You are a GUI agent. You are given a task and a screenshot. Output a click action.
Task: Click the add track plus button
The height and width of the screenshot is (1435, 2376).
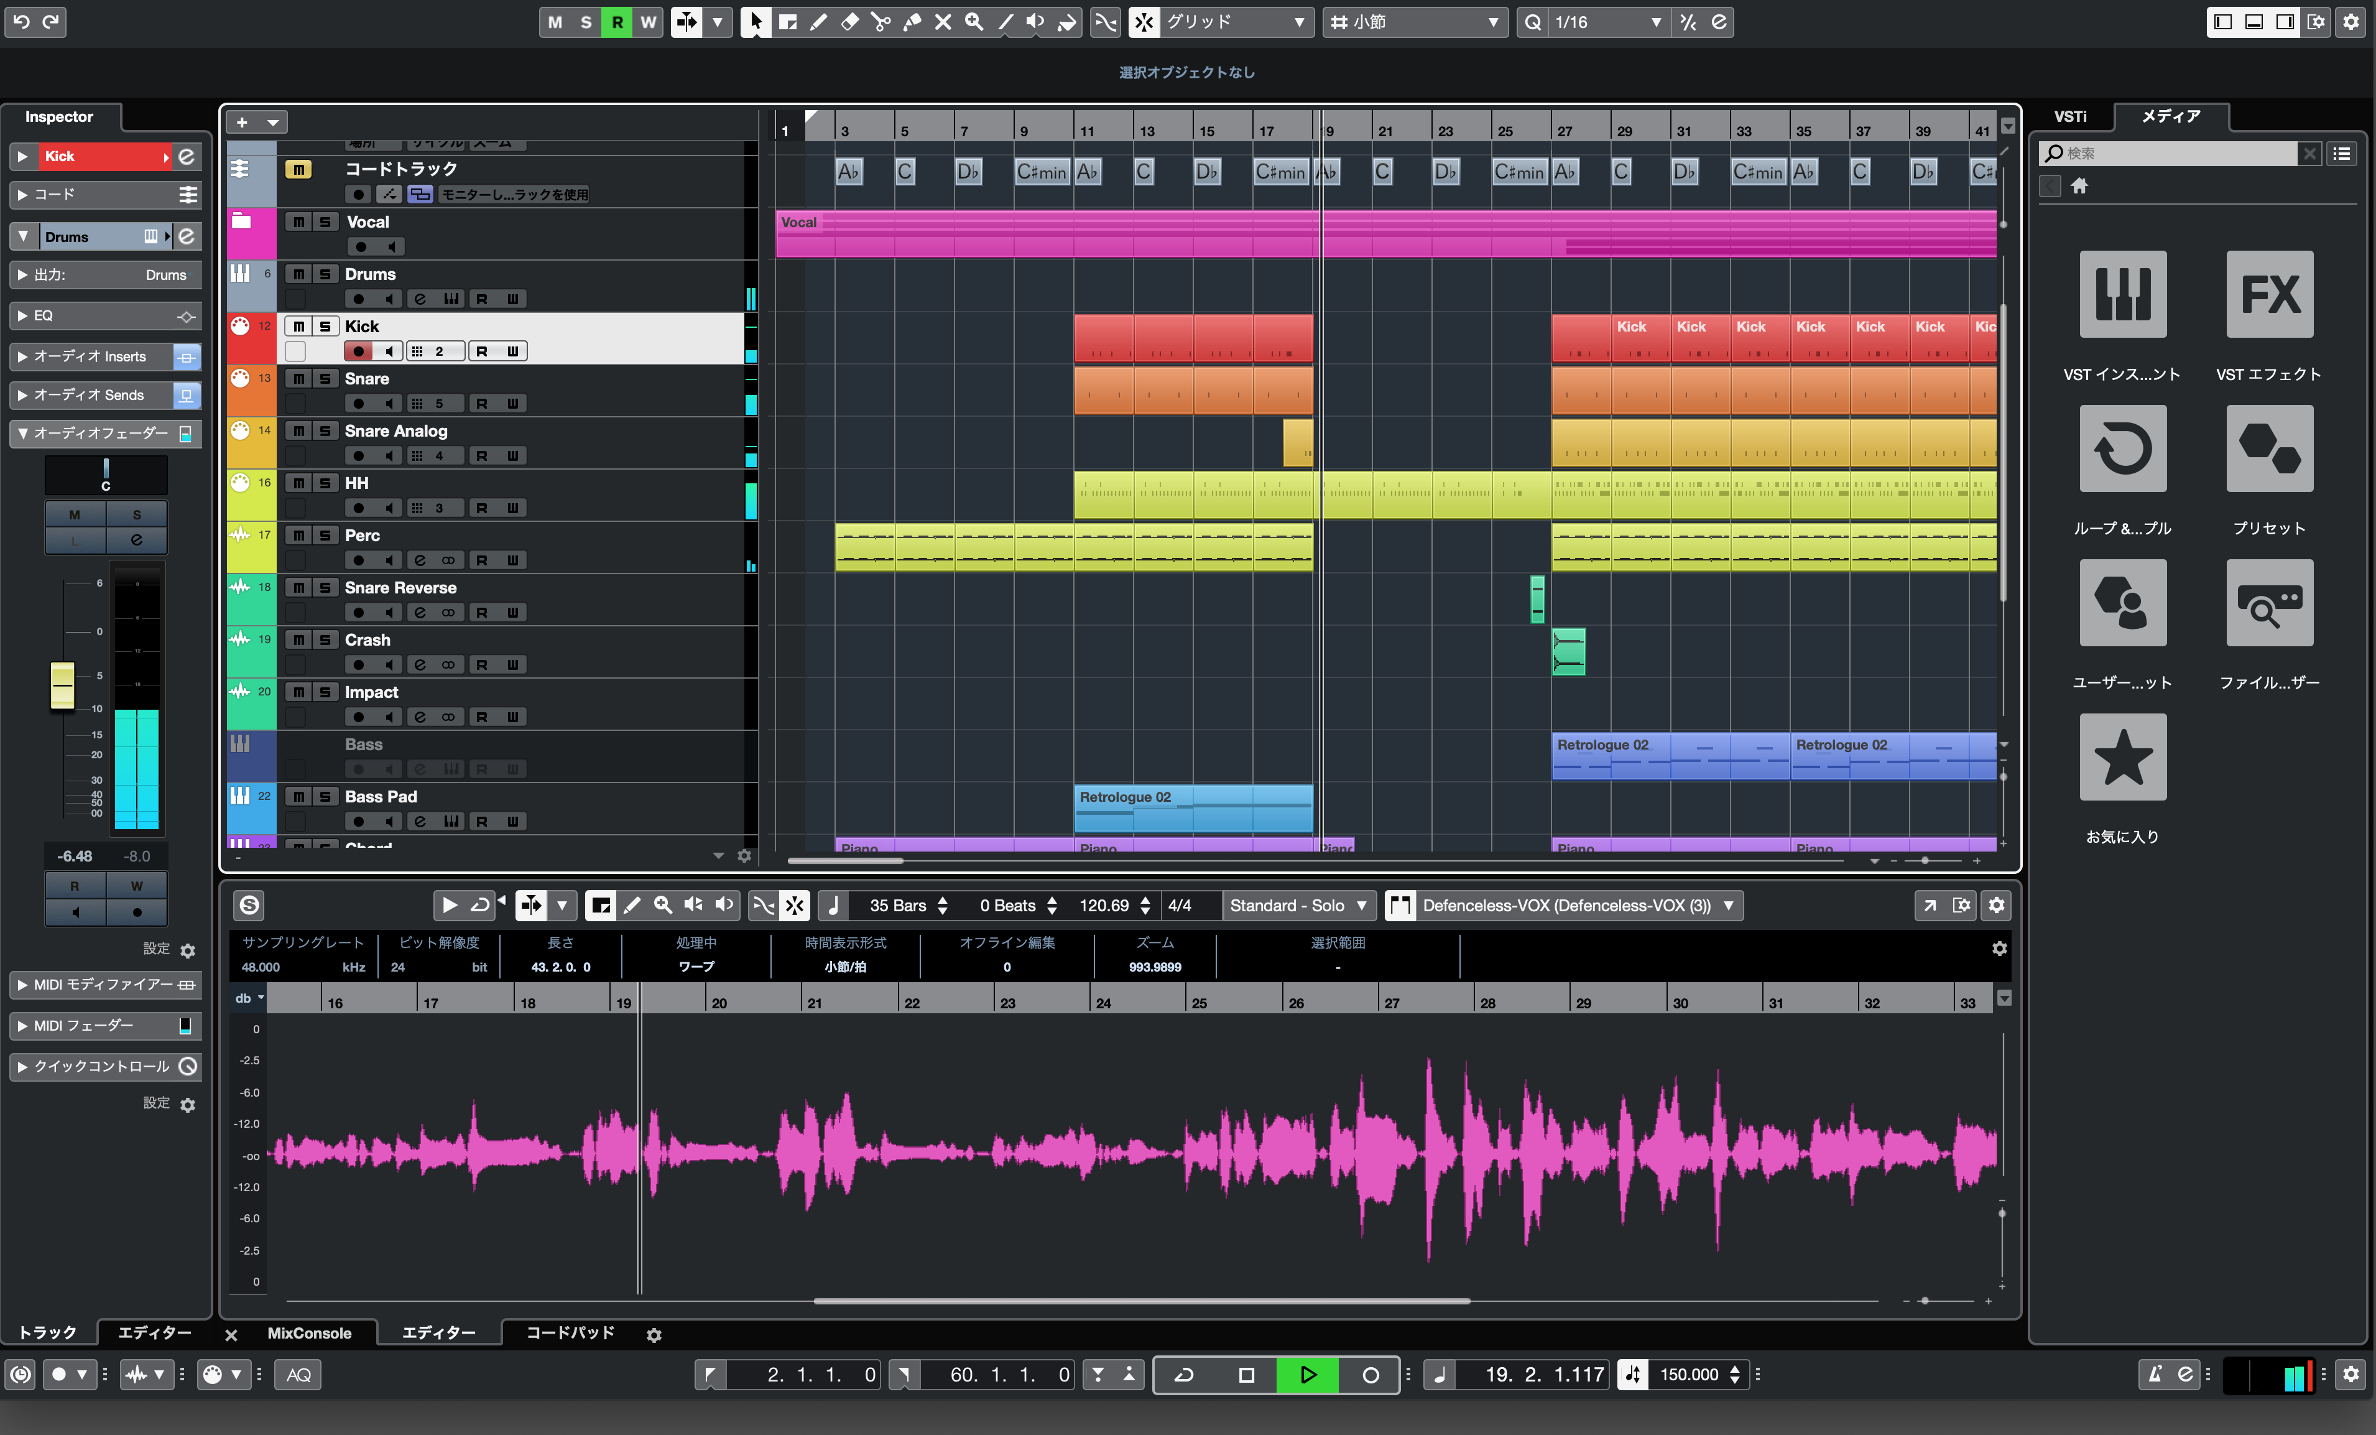pos(242,123)
